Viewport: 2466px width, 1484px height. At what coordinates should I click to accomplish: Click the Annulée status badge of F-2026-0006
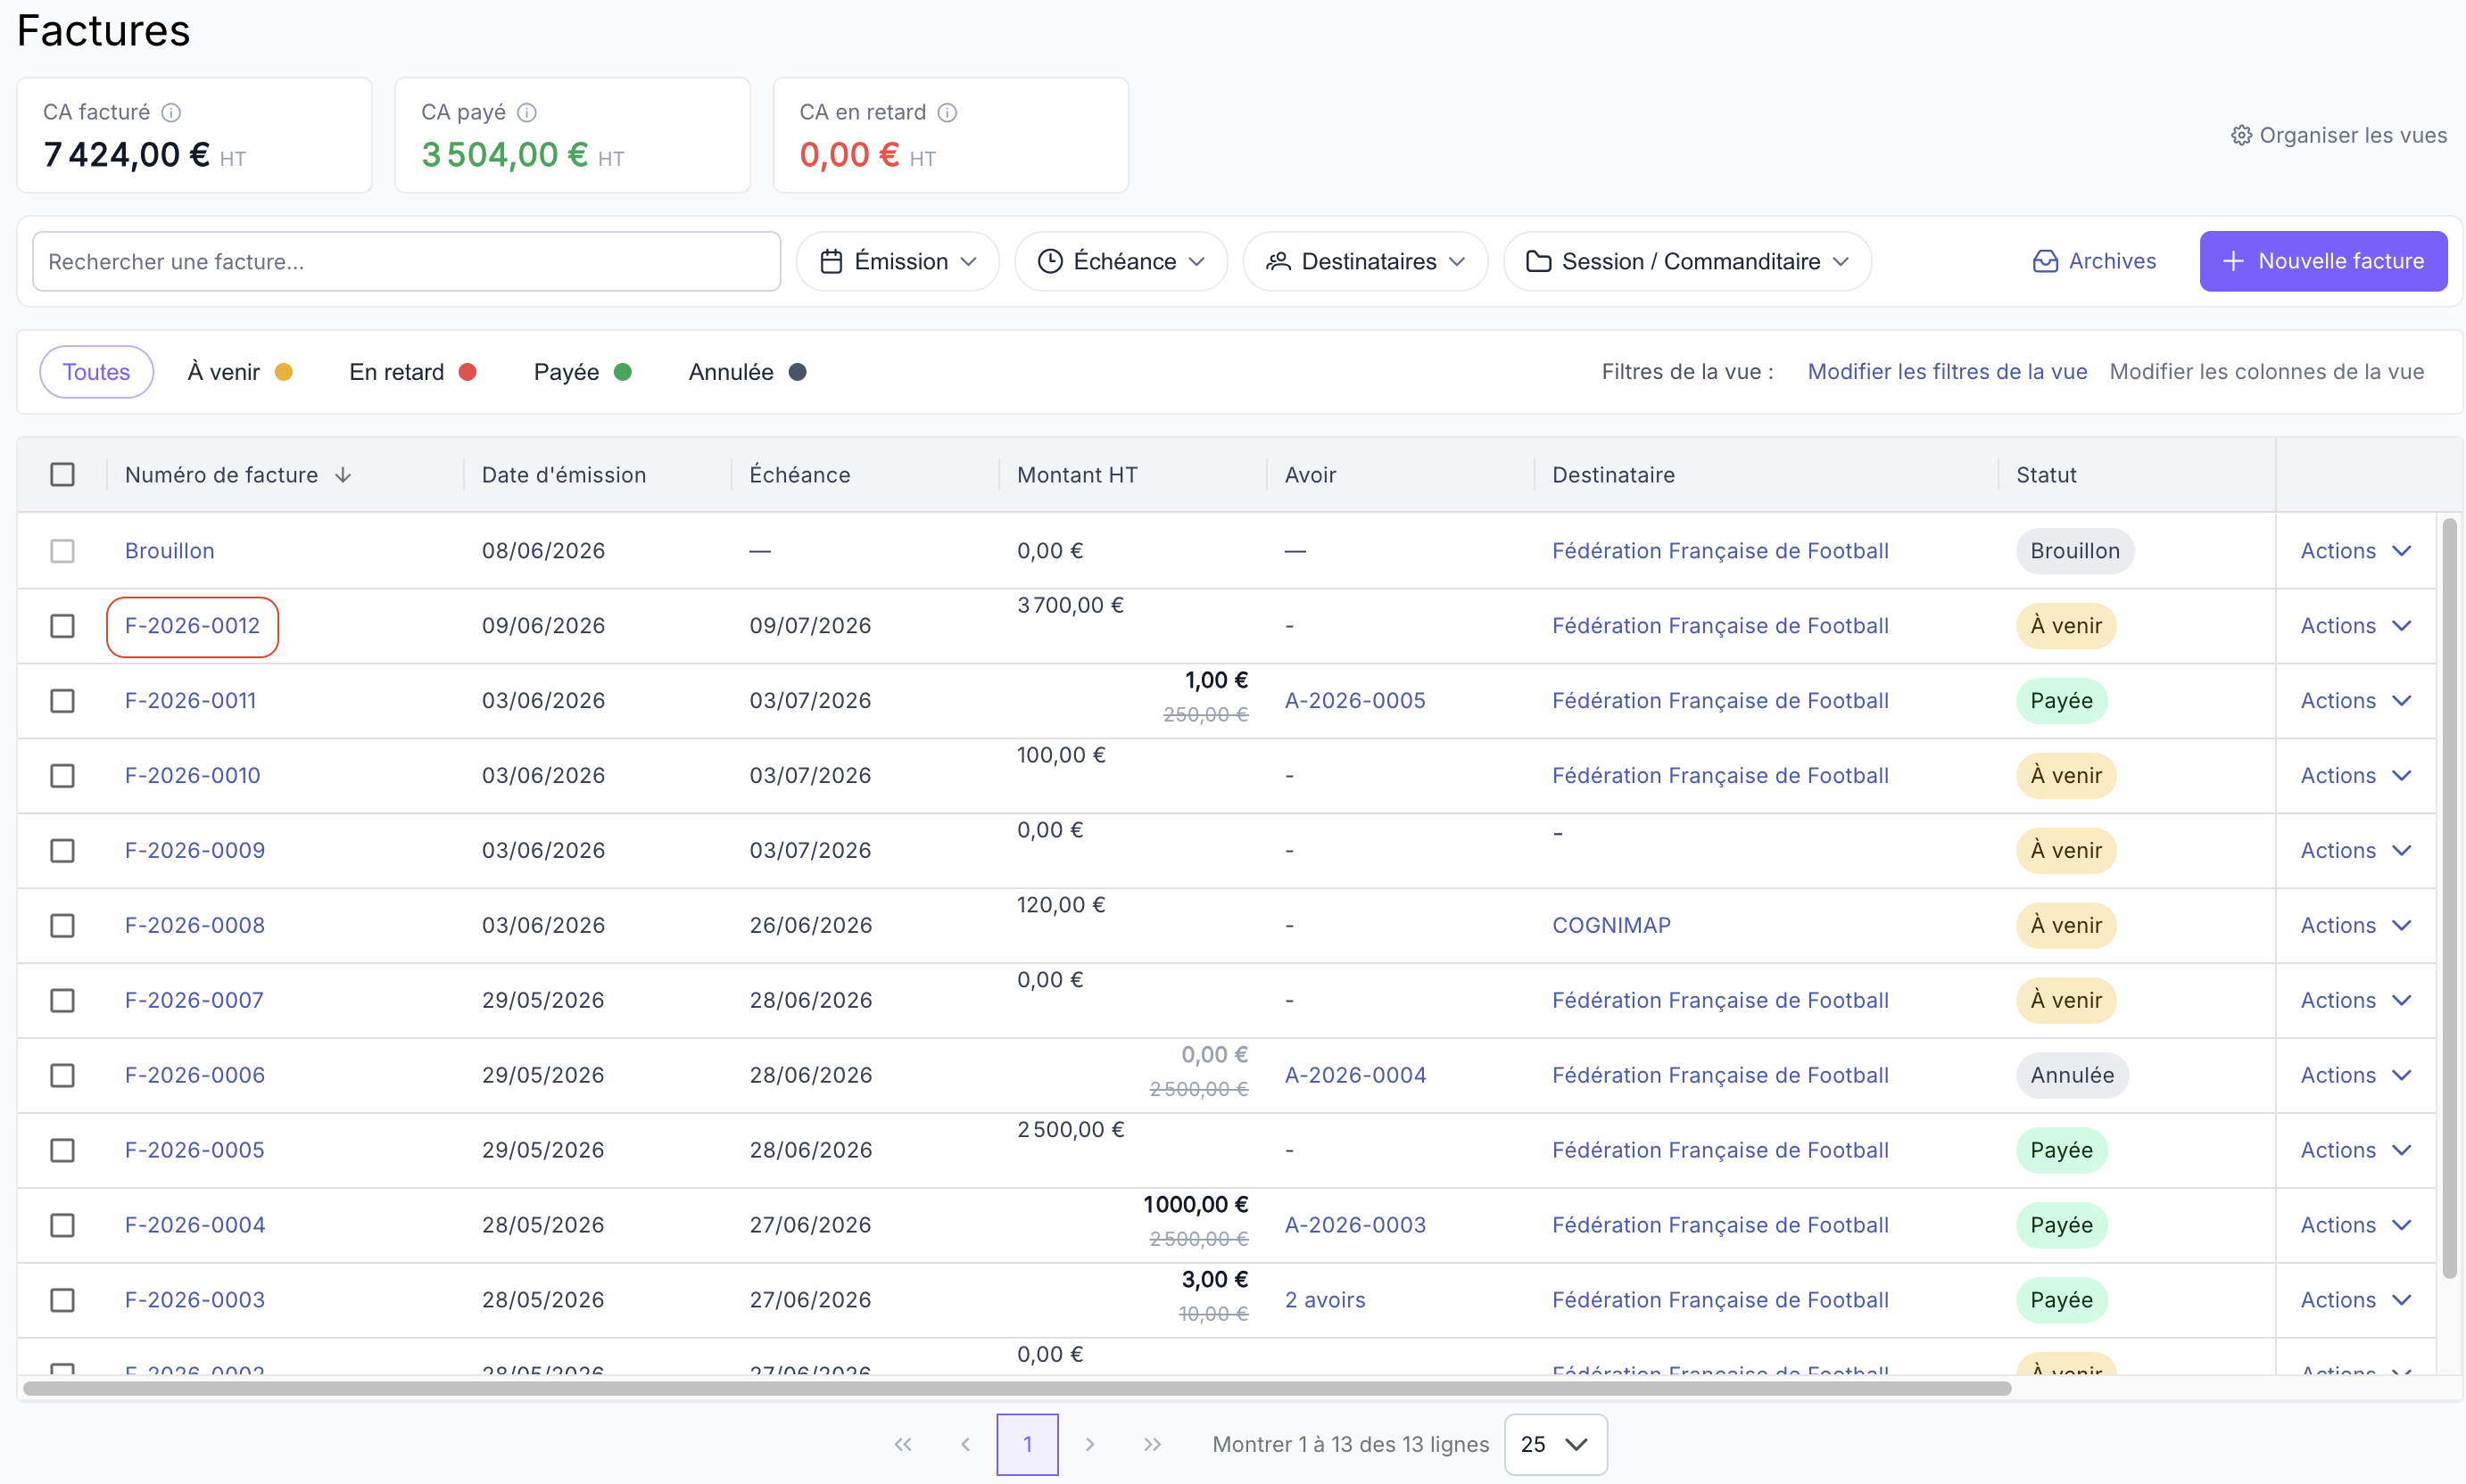pos(2072,1076)
